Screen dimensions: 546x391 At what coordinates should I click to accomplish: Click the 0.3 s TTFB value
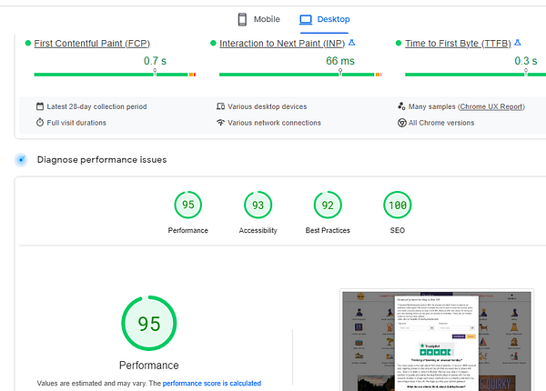point(526,61)
